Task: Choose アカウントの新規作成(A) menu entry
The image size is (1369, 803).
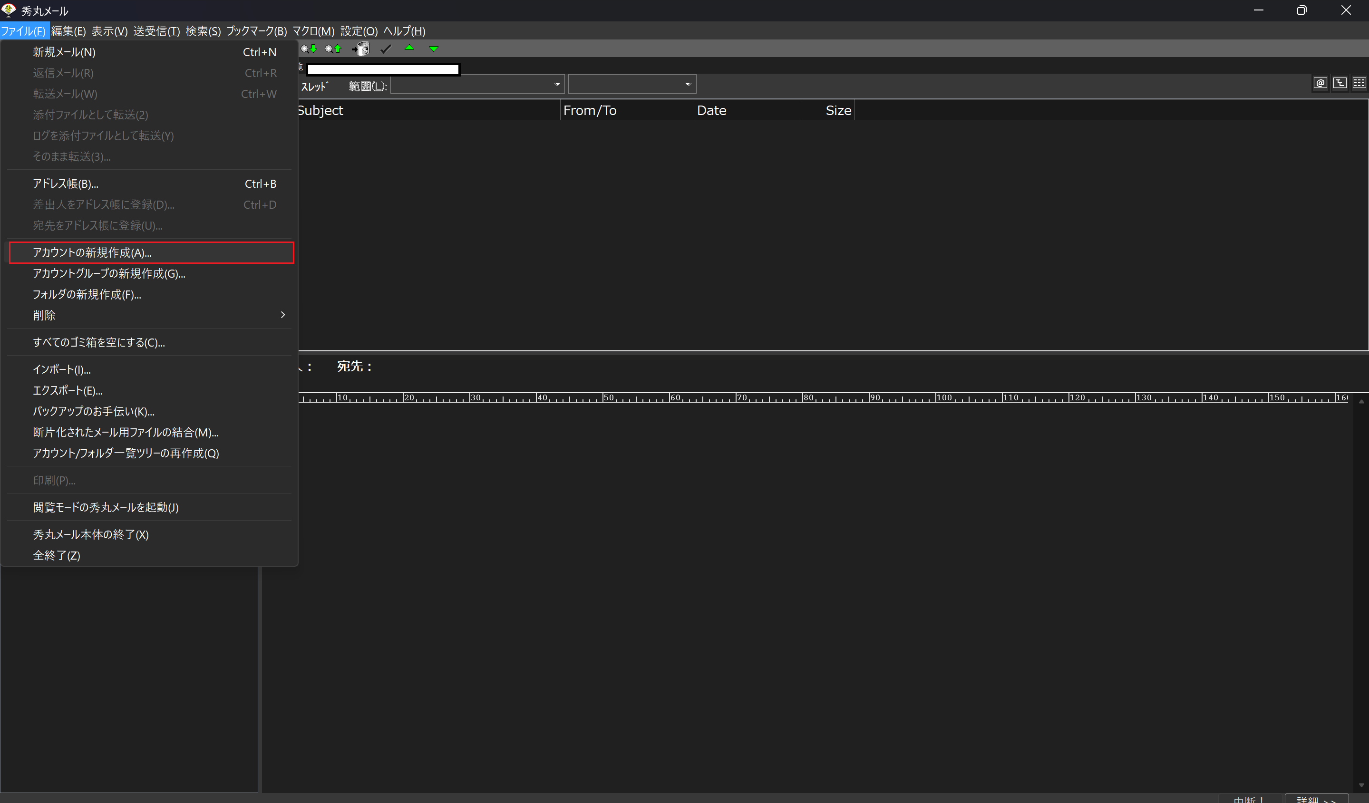Action: [92, 252]
